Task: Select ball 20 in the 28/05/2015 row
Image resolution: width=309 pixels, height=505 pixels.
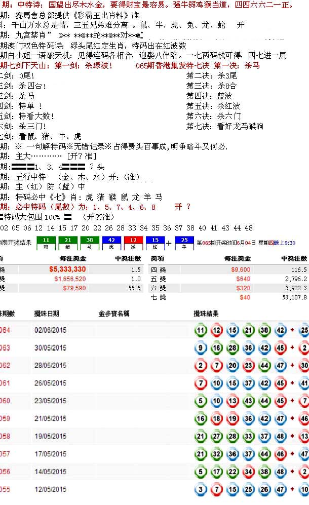Action: pos(233,366)
